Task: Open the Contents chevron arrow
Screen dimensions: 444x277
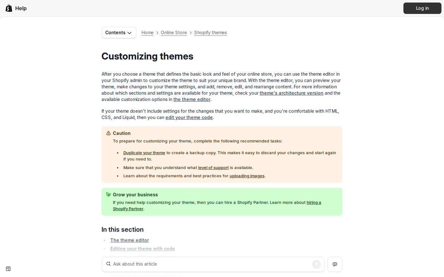Action: (129, 33)
